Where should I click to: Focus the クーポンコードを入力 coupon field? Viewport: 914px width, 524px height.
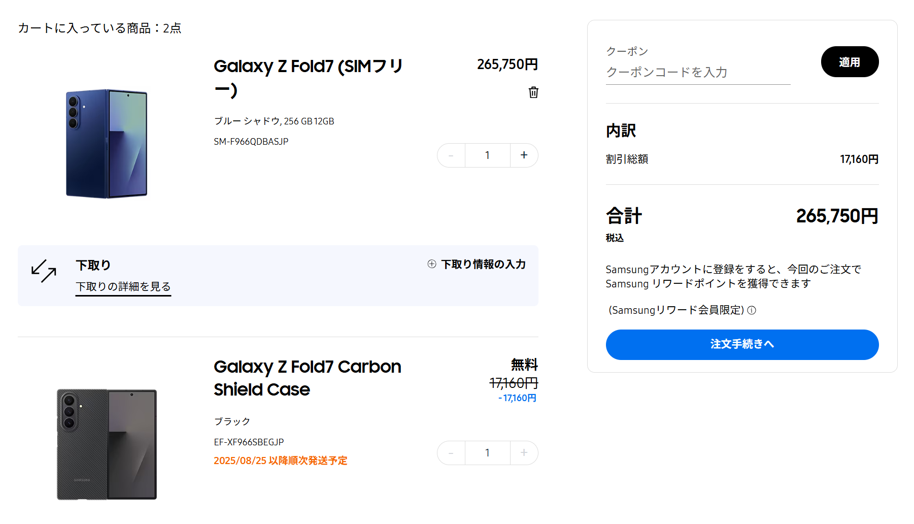[x=698, y=73]
